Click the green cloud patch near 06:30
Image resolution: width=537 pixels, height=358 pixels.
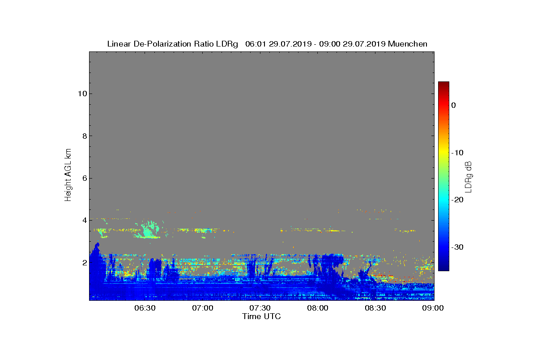(148, 230)
